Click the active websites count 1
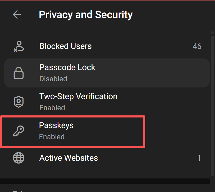Screen dimensions: 215x192 [199, 158]
